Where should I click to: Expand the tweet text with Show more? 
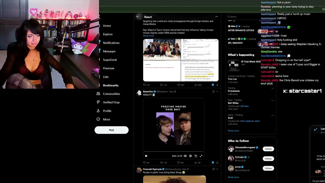click(x=148, y=36)
